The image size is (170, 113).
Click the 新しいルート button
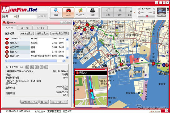click(59, 102)
